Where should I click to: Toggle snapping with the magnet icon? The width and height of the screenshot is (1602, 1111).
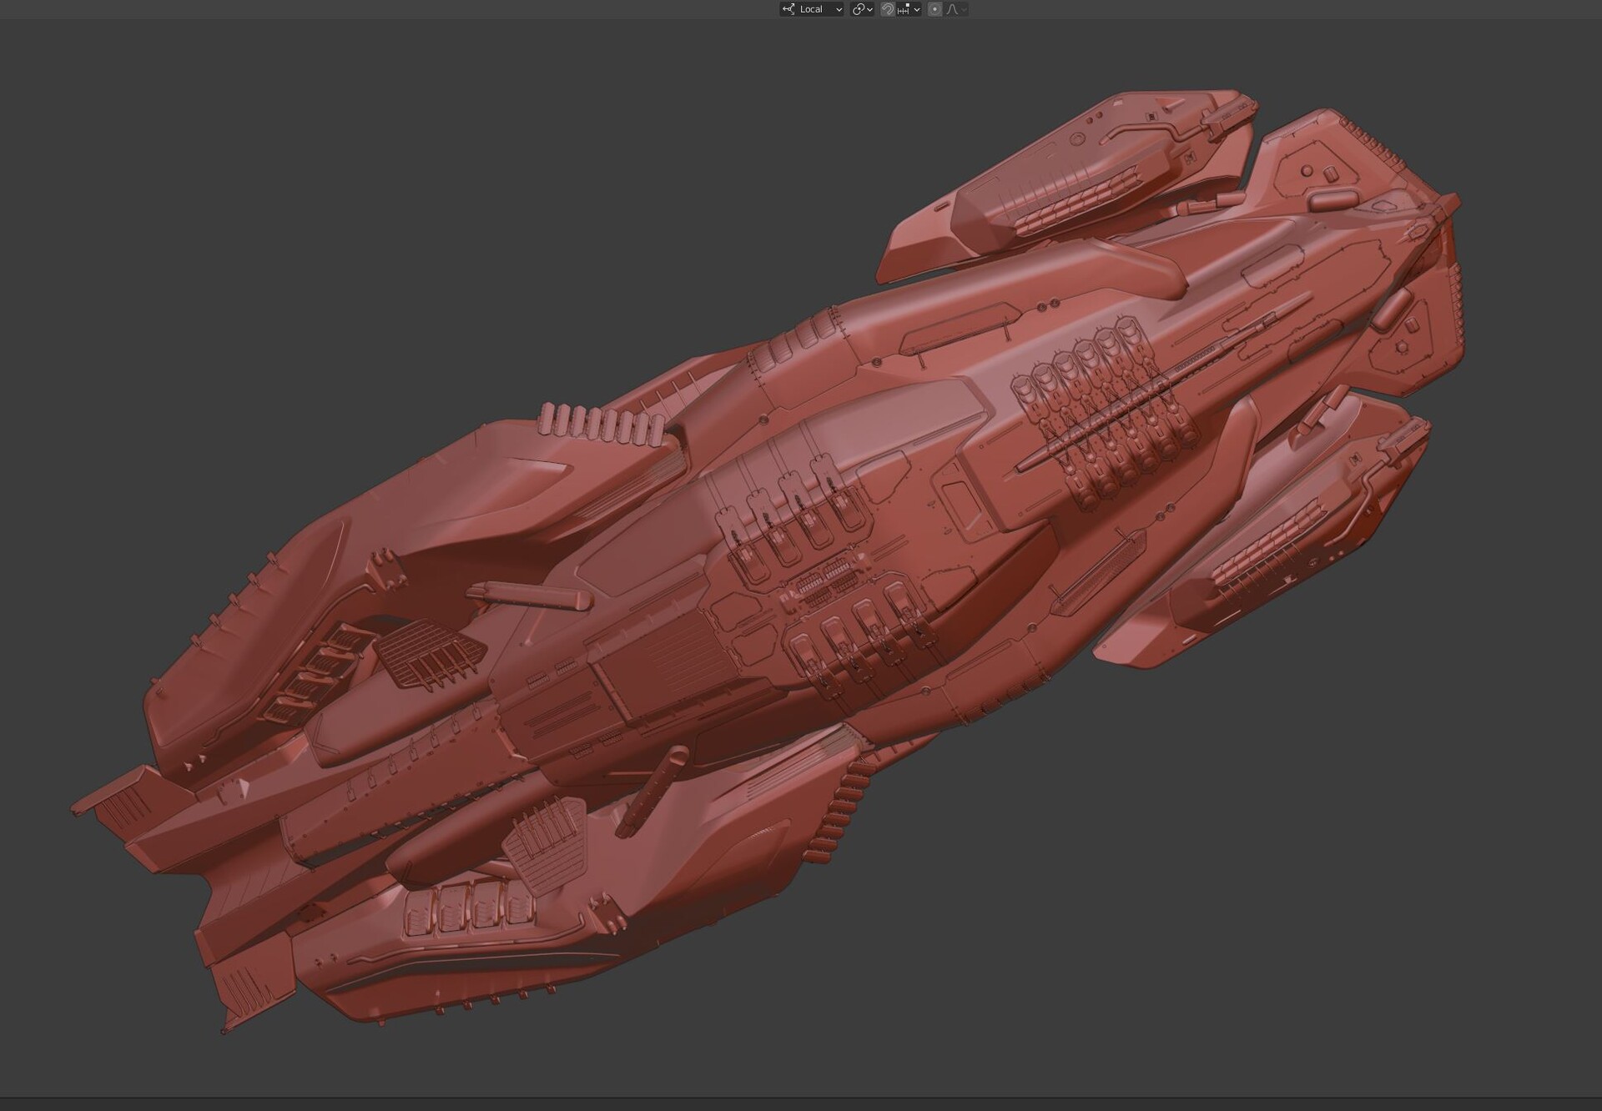888,9
